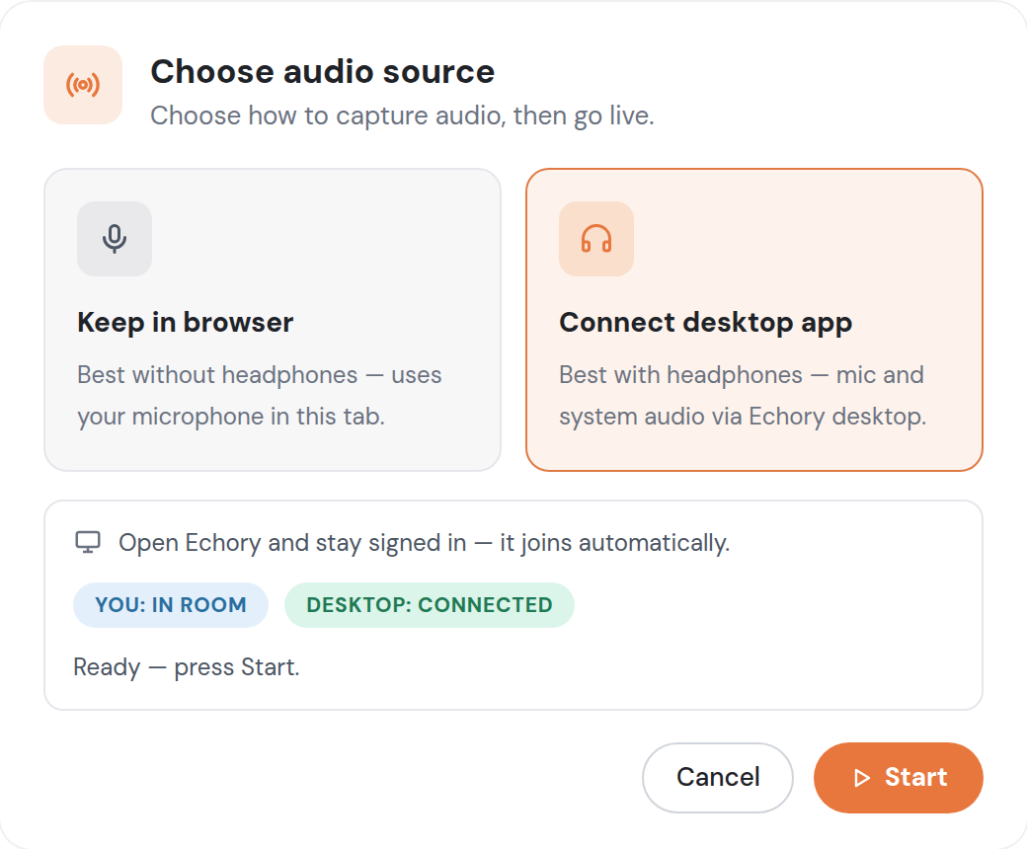This screenshot has width=1027, height=849.
Task: Click the Ready — press Start message
Action: tap(187, 667)
